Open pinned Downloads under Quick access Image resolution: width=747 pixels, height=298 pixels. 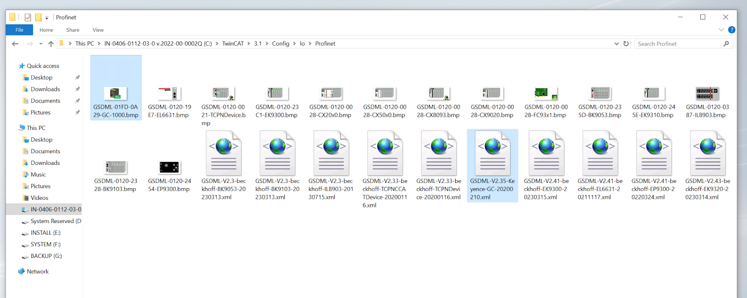[45, 89]
